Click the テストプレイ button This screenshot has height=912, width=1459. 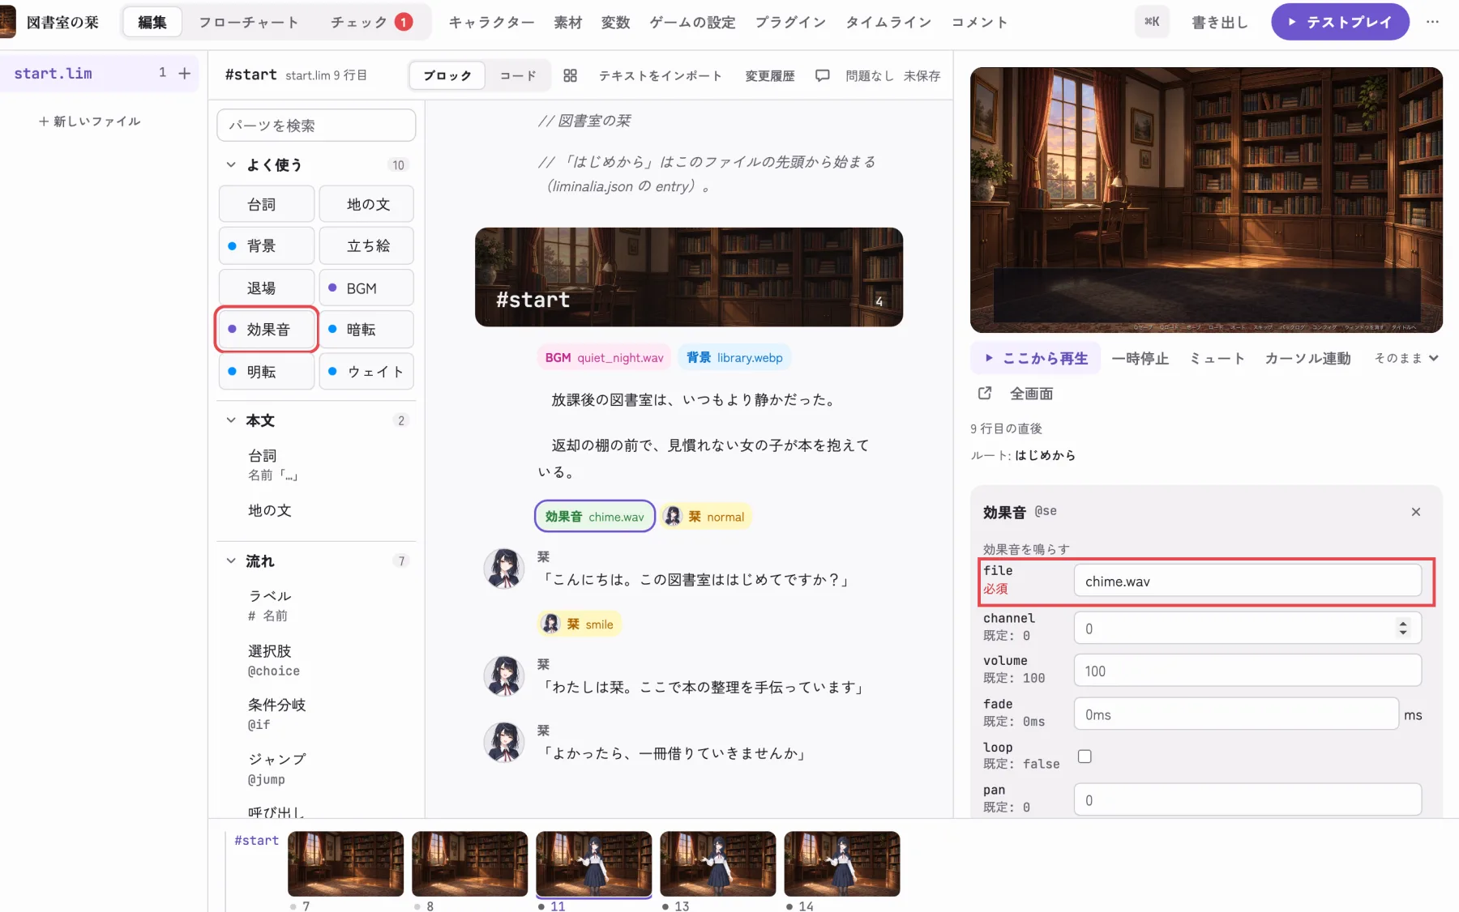pos(1340,22)
